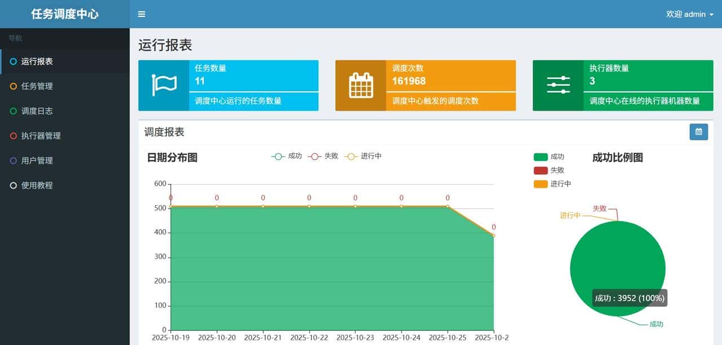Image resolution: width=722 pixels, height=345 pixels.
Task: Click the circle icon beside 任务管理
Action: (12, 86)
